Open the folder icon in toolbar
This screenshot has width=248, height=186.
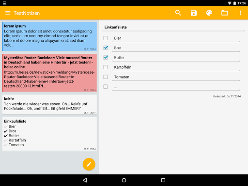pyautogui.click(x=225, y=13)
